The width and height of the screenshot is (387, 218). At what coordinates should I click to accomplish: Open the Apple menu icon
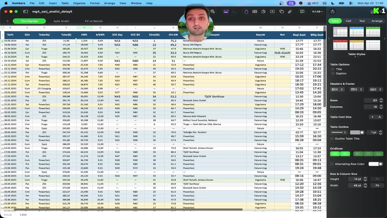point(6,3)
